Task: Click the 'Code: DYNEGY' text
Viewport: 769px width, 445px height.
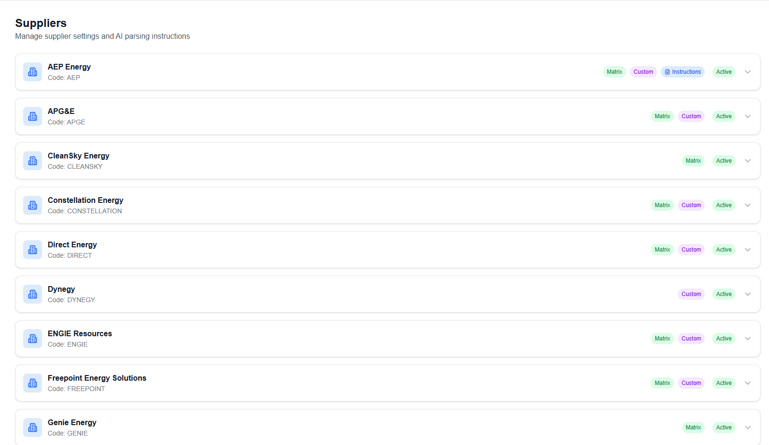Action: coord(71,300)
